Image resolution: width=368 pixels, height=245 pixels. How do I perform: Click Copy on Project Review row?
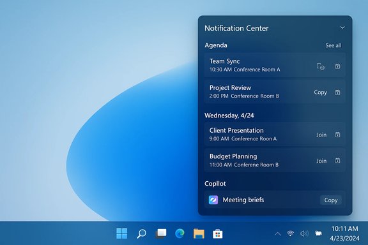coord(320,93)
